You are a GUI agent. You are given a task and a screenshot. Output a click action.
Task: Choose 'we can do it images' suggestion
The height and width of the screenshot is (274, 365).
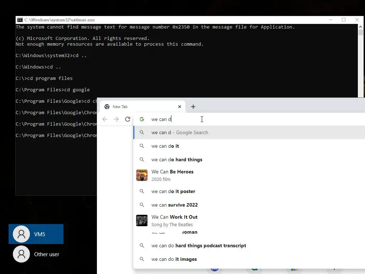[249, 259]
